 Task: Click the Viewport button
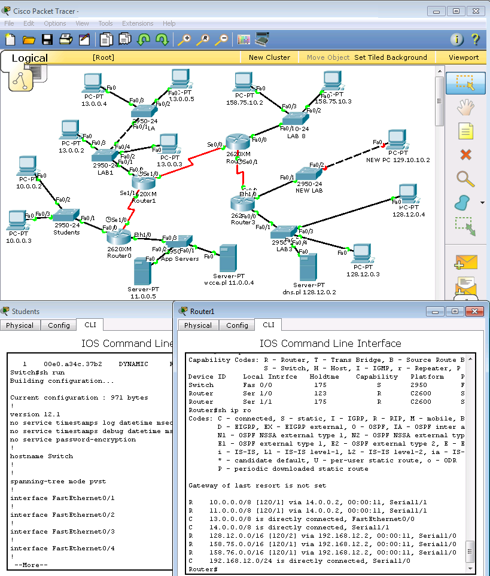coord(464,57)
